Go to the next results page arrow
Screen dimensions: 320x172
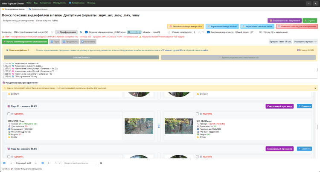pyautogui.click(x=36, y=163)
